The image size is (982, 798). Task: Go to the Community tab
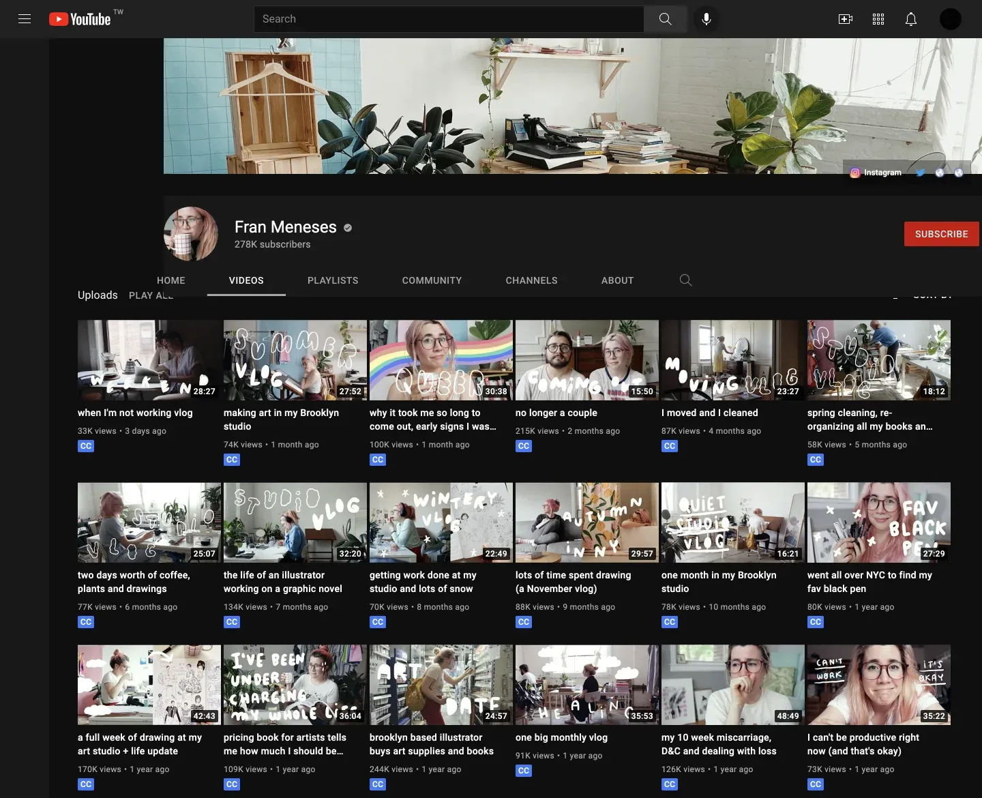click(432, 280)
